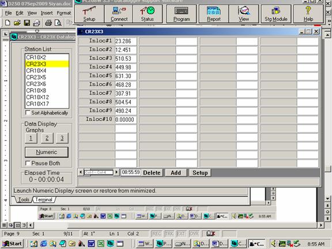Open the Status toolbar button

pyautogui.click(x=148, y=14)
